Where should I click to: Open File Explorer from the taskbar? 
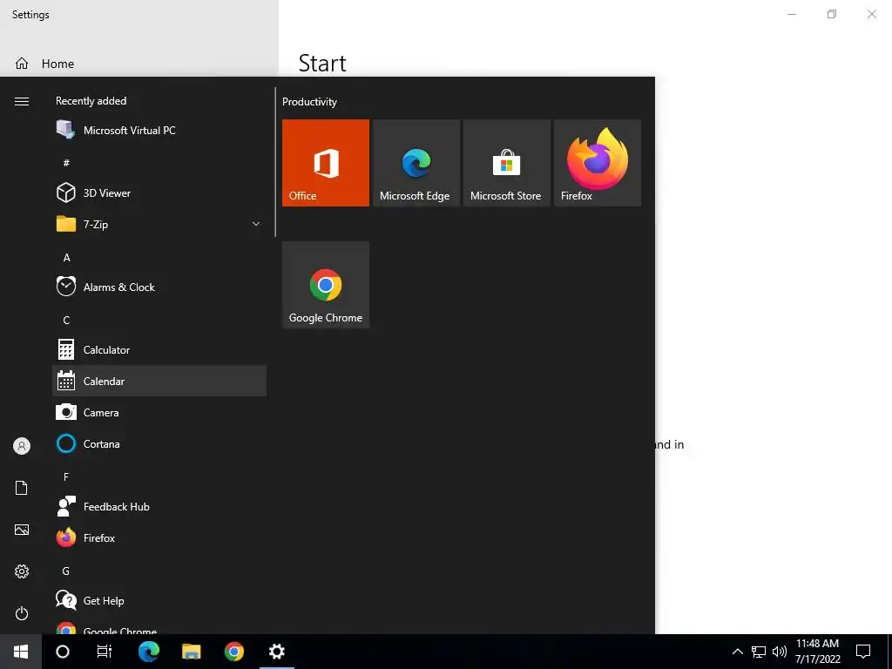(x=192, y=652)
